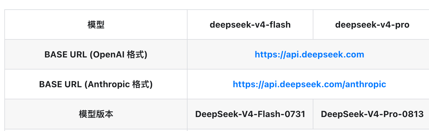Click the 模型版本 row label
This screenshot has height=131, width=429.
96,114
